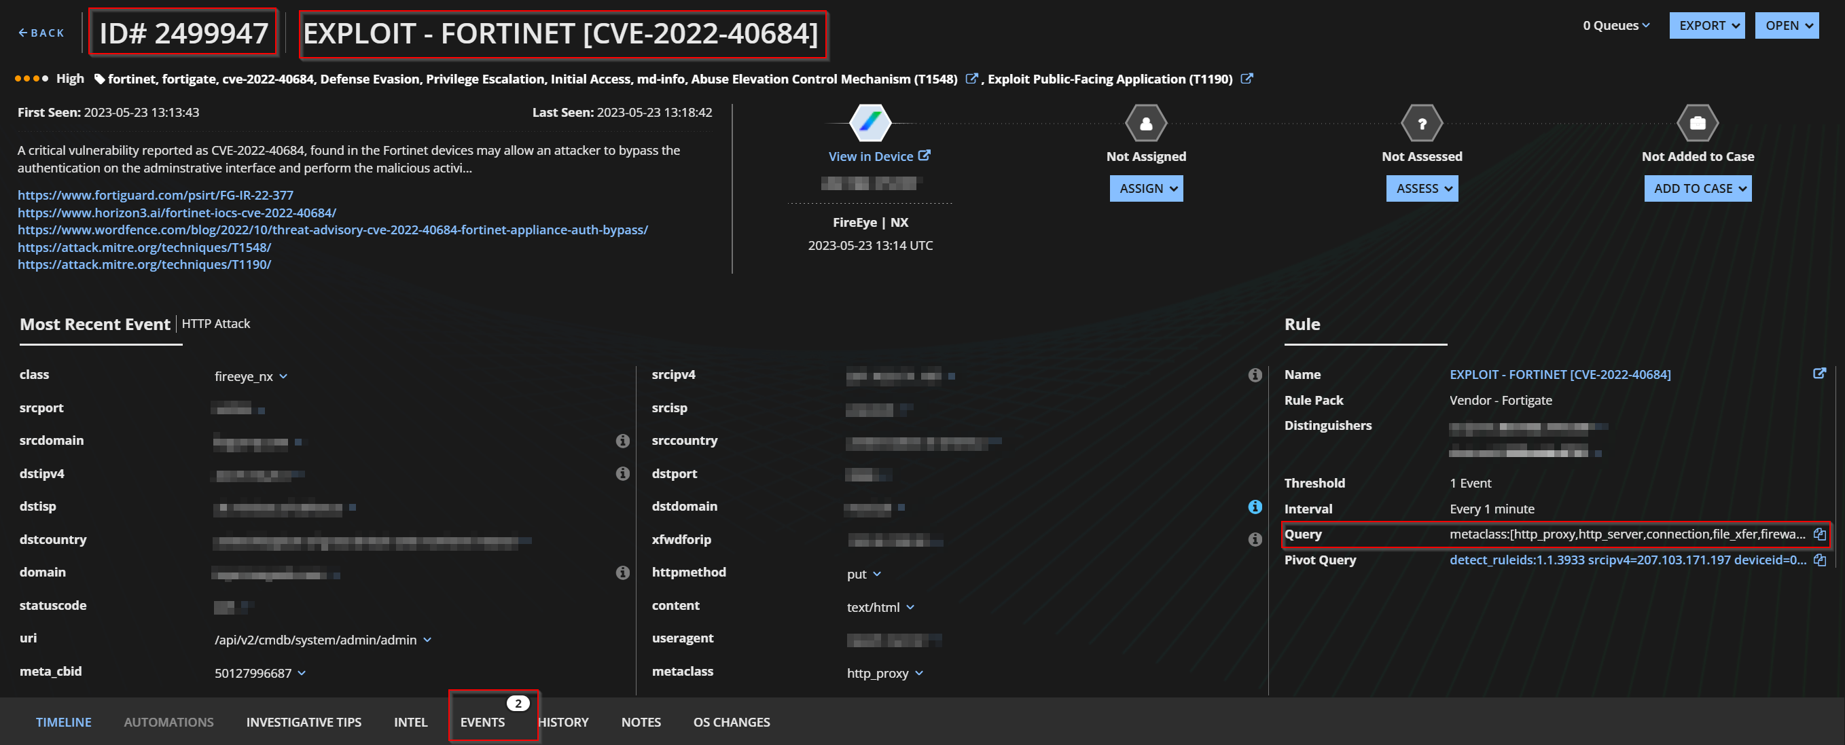1845x745 pixels.
Task: Expand the uri value chevron
Action: [x=427, y=640]
